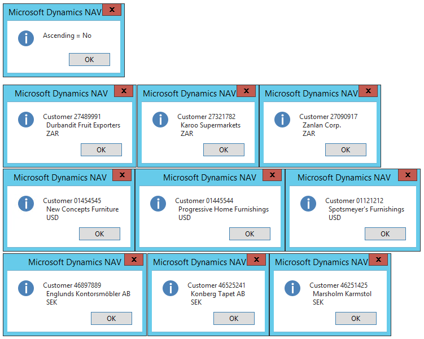Image resolution: width=424 pixels, height=339 pixels.
Task: Click the 'Spotsmeyer's Furnishings' text
Action: tap(366, 209)
